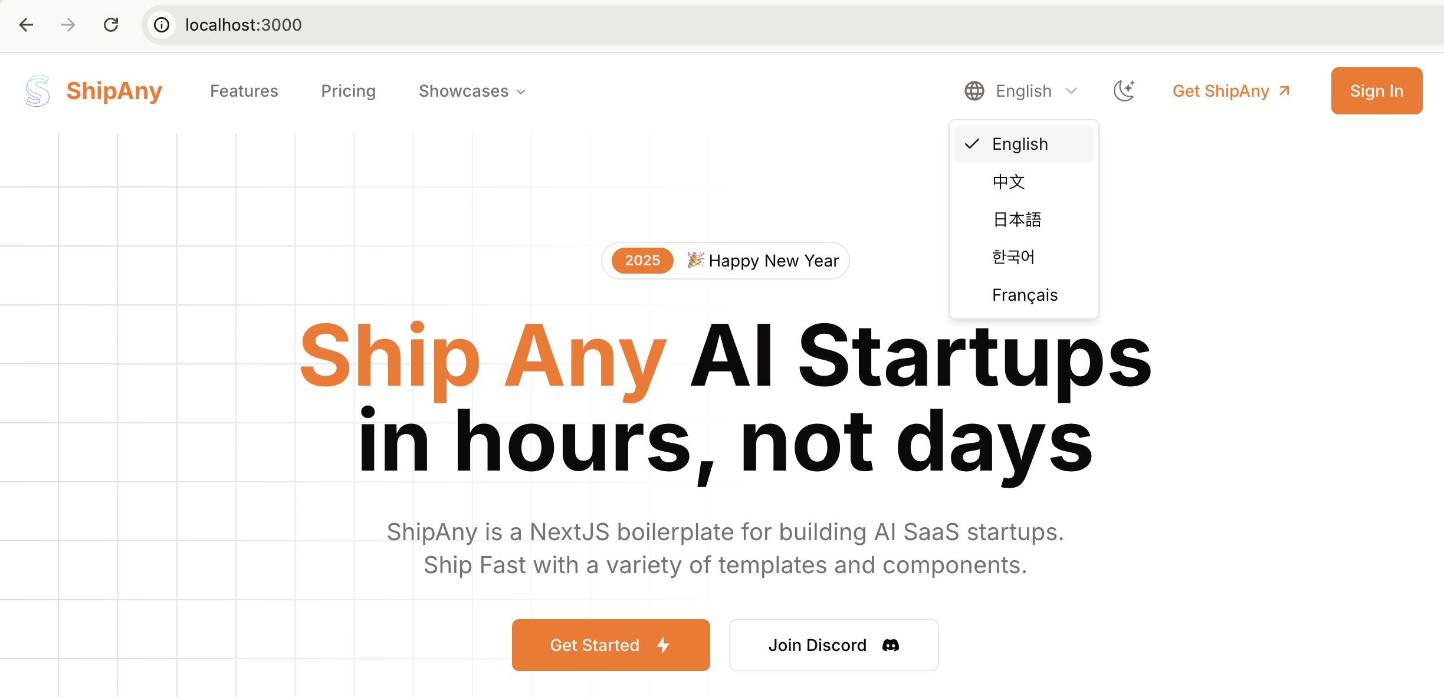Viewport: 1444px width, 697px height.
Task: Toggle dark mode with moon icon
Action: [1124, 91]
